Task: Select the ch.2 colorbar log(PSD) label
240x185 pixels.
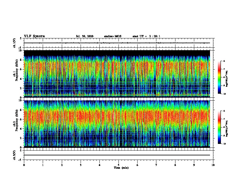Action: [227, 128]
